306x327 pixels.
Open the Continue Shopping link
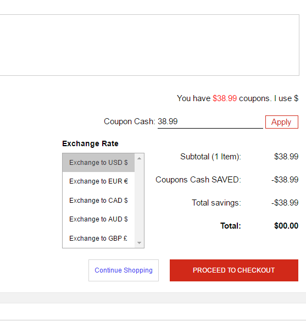click(x=124, y=270)
